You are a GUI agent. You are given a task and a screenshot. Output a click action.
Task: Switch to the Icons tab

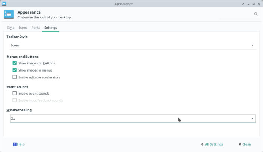coord(23,28)
